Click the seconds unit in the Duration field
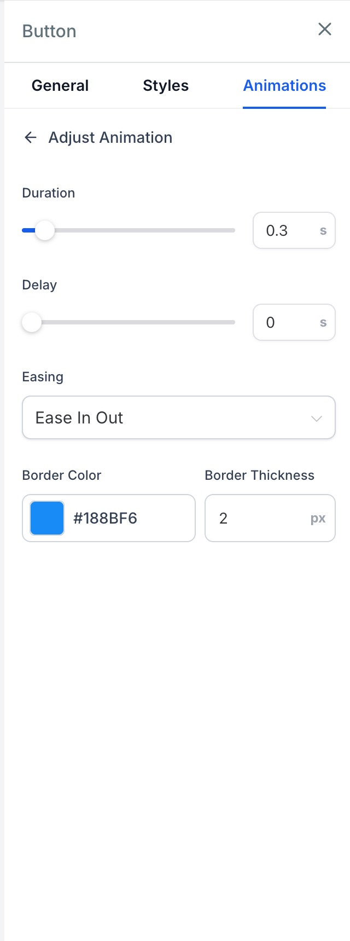Screen dimensions: 350x941 [x=323, y=231]
